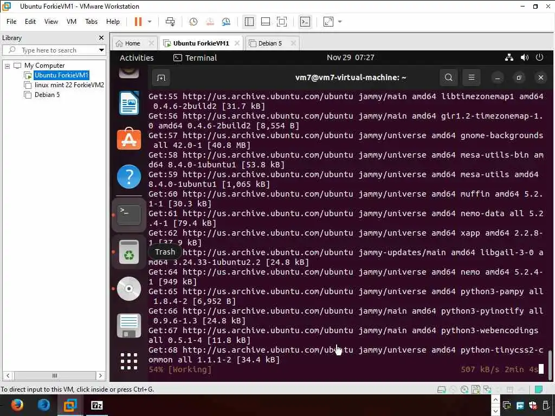Open Firefox from the Windows taskbar

(x=17, y=405)
